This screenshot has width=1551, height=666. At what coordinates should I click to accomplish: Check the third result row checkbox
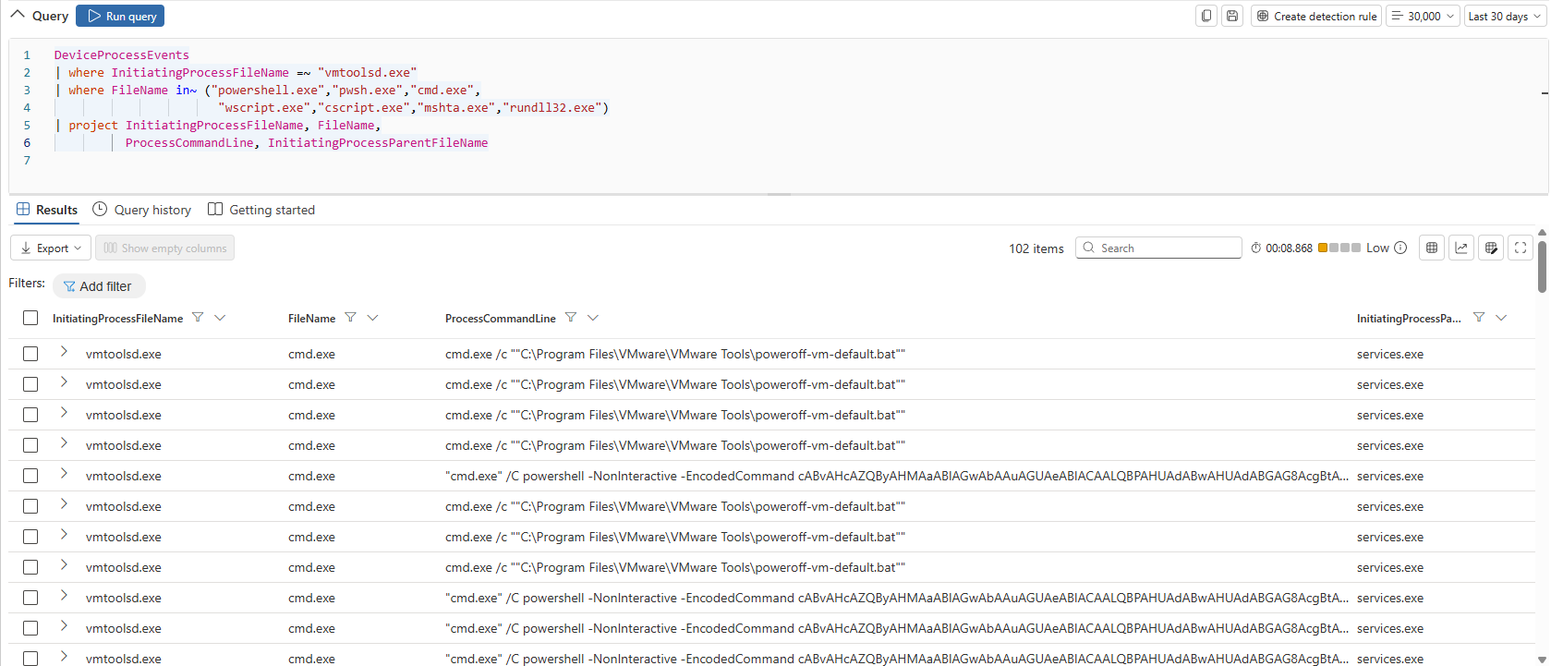coord(30,415)
